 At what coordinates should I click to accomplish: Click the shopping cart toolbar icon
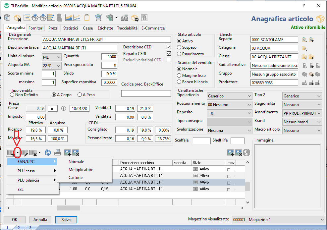click(x=98, y=18)
